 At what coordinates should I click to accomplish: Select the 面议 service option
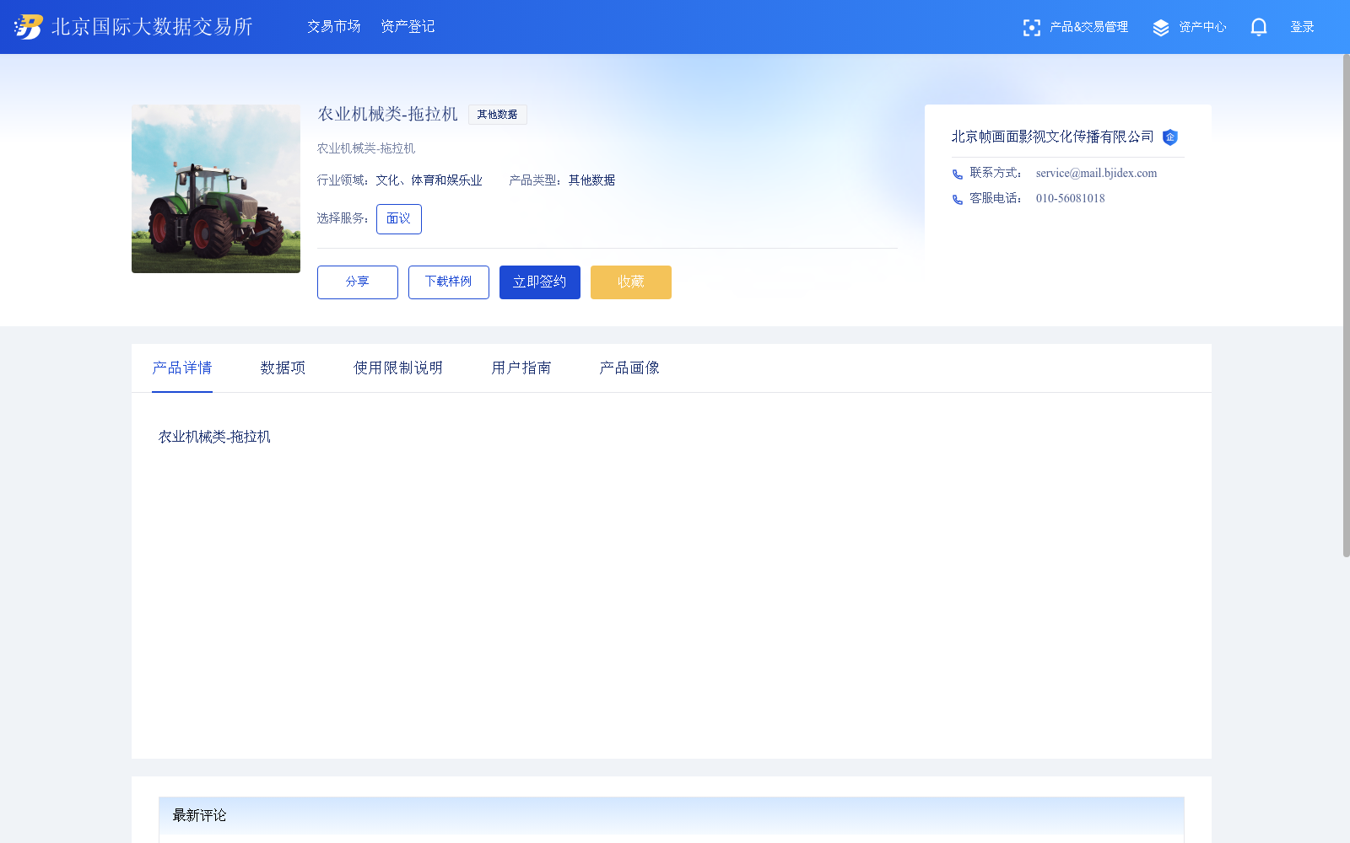point(399,219)
